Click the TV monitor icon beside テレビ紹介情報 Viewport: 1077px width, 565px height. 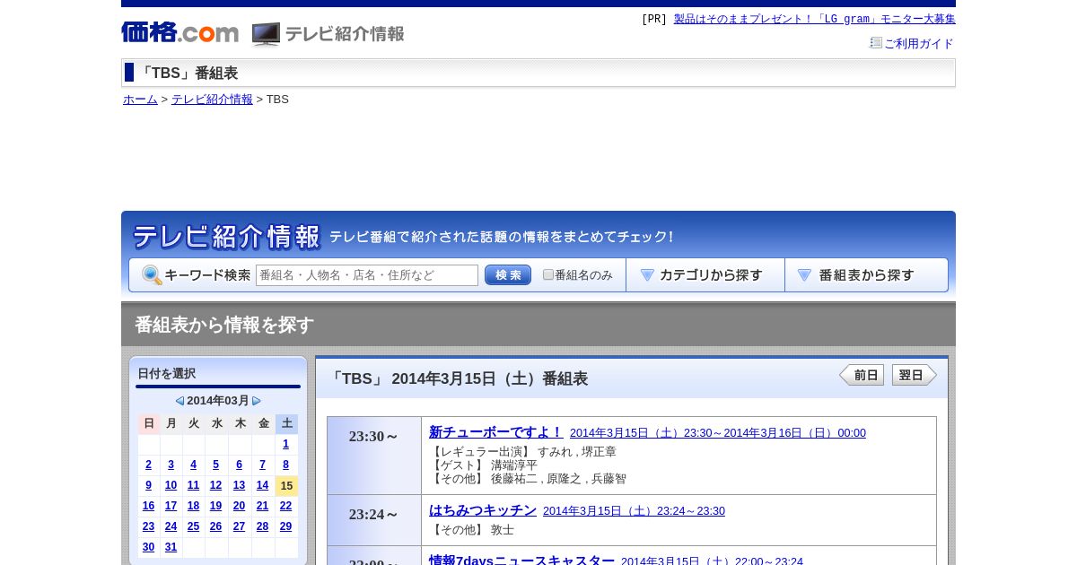tap(266, 34)
